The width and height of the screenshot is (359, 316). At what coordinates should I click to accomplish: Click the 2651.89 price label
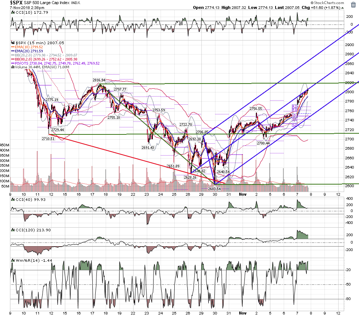coord(173,166)
